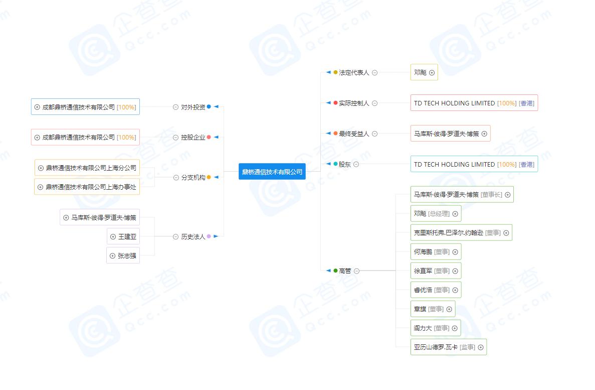Screen dimensions: 595x390
Task: Click plus icon next to beneficiary 马库斯·彼得·罗道夫·博策
Action: pos(484,134)
